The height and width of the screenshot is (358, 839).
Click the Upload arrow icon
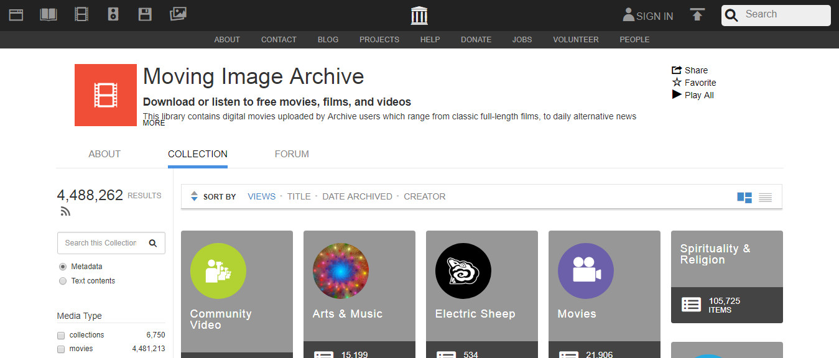(697, 15)
